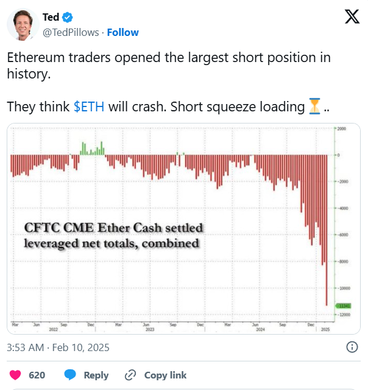Click the reply speech bubble icon
368x390 pixels.
(x=70, y=375)
